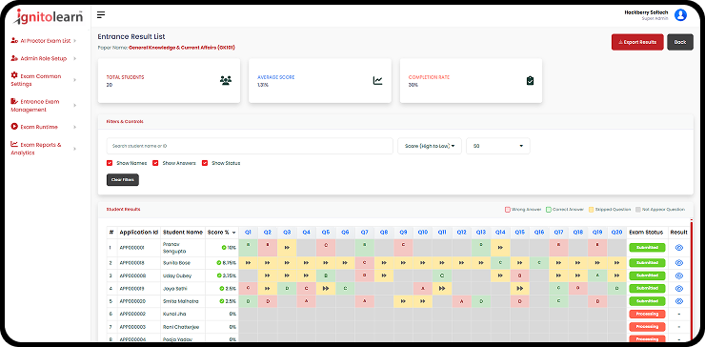Open Exam Reports & Analytics sidebar menu
This screenshot has height=347, width=705.
(x=44, y=149)
